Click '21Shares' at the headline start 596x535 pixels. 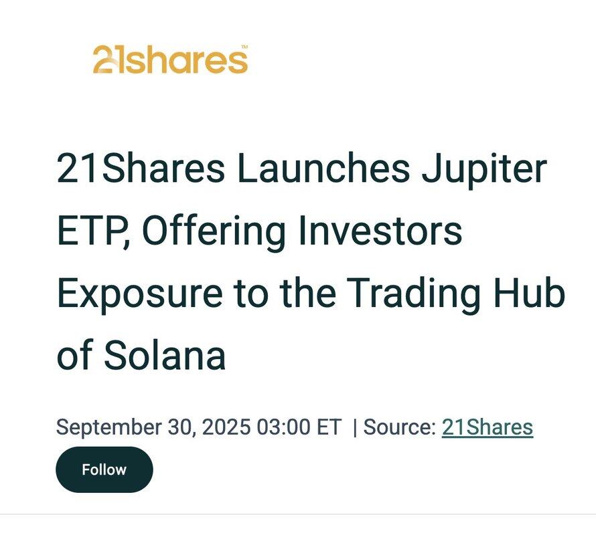140,170
